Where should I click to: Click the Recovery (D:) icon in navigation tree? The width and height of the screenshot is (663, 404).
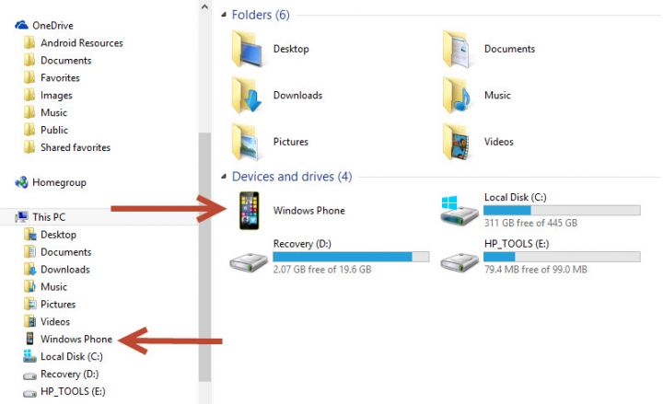pos(29,375)
